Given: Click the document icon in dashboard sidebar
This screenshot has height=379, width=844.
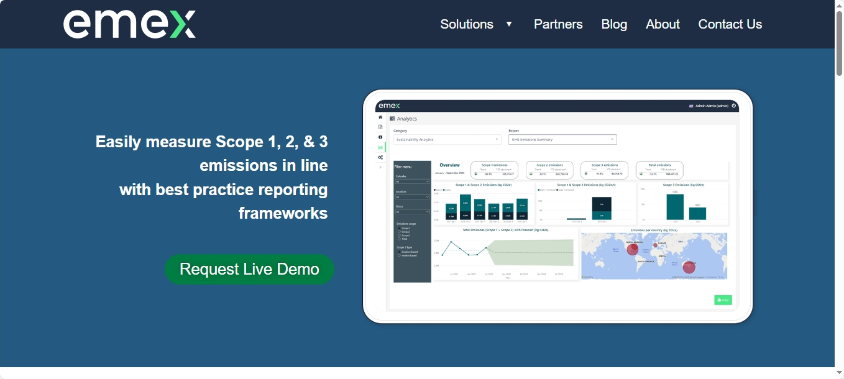Looking at the screenshot, I should point(380,127).
